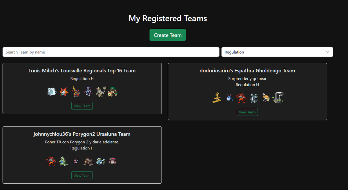
Task: Click the Rillaboom sprite with the drum
Action: pos(113,92)
